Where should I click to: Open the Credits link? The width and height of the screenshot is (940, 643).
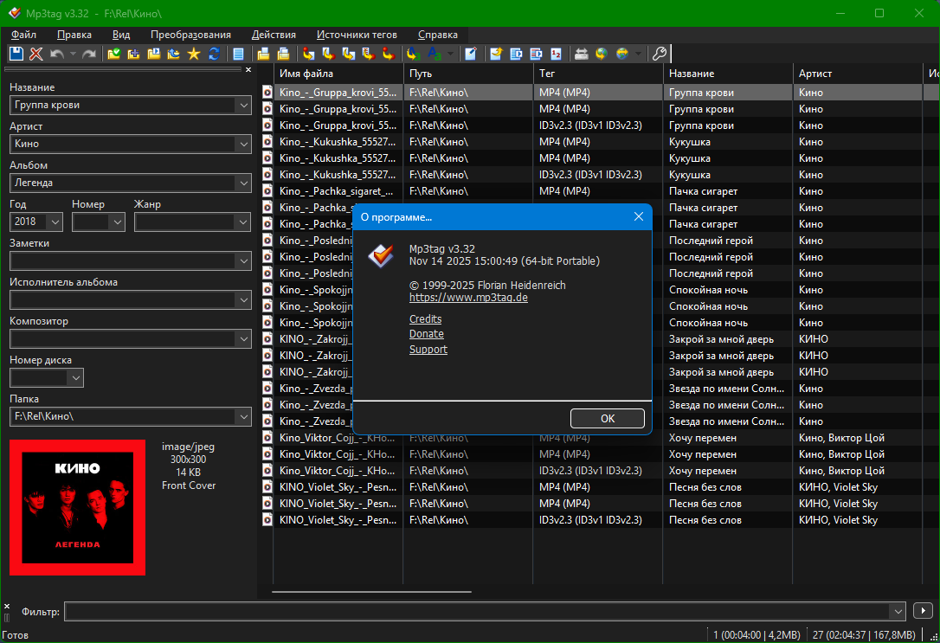[x=425, y=319]
